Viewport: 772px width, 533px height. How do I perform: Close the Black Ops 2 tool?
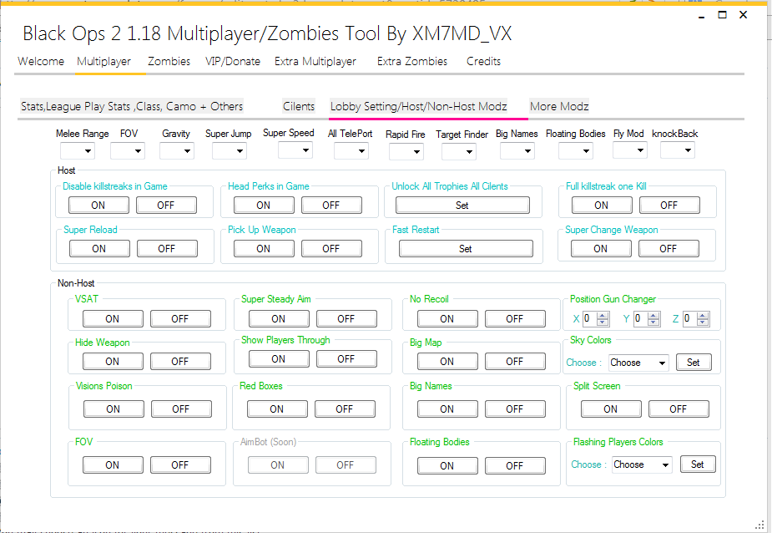[744, 15]
